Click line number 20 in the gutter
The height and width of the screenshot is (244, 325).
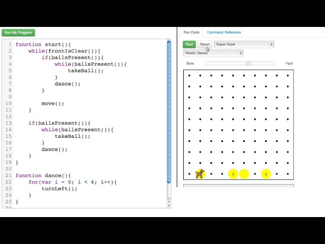[8, 169]
